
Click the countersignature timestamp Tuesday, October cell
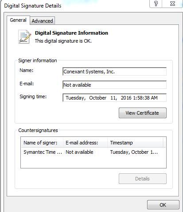134,152
